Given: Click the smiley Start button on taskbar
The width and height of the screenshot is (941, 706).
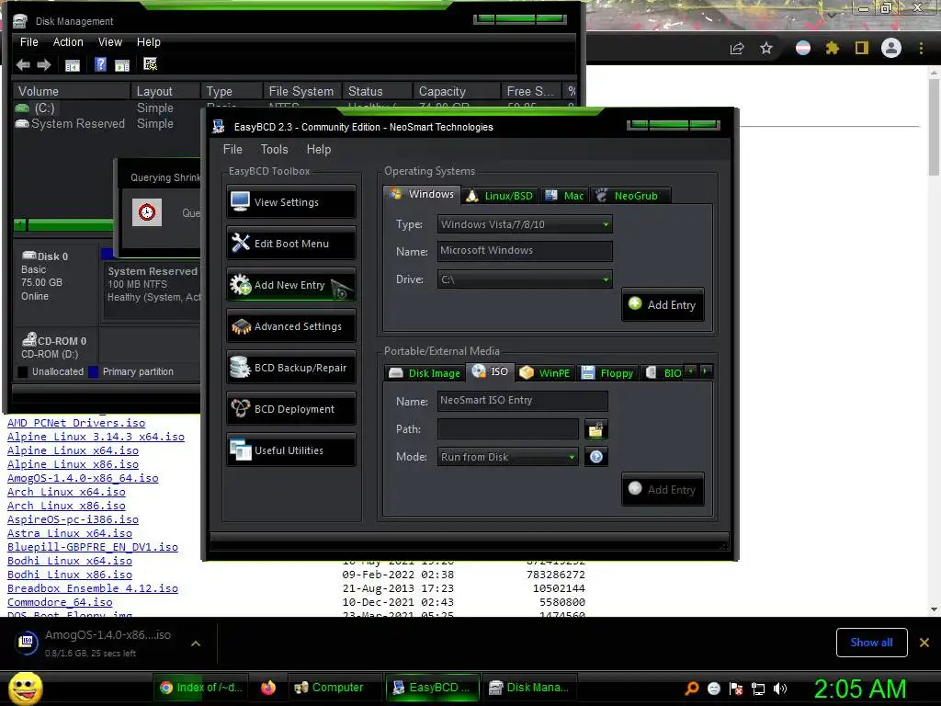Looking at the screenshot, I should 25,688.
